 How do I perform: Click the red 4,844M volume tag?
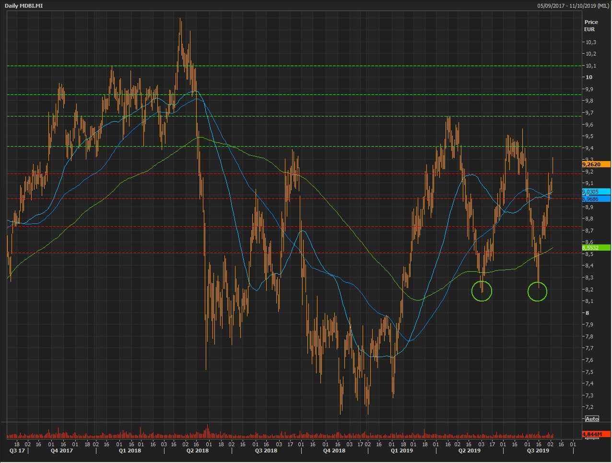[x=596, y=434]
